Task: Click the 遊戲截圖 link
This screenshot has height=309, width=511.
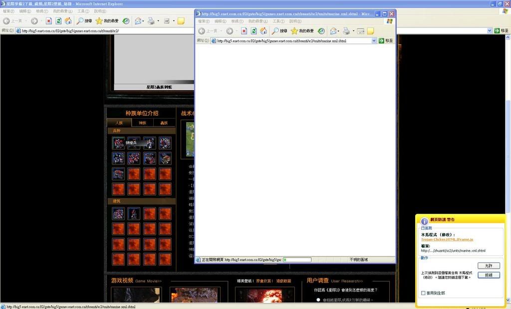Action: pos(283,281)
